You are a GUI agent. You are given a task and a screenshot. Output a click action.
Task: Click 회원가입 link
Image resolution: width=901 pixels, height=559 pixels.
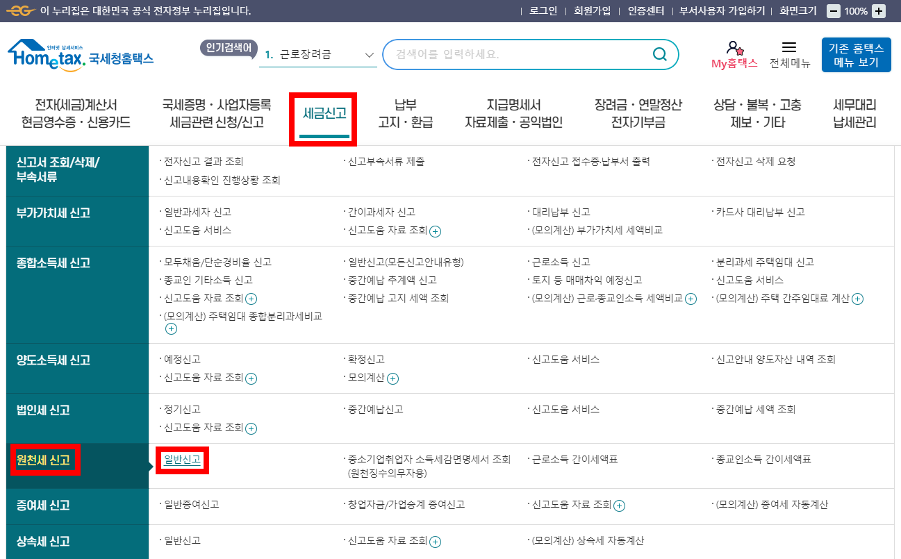click(593, 11)
